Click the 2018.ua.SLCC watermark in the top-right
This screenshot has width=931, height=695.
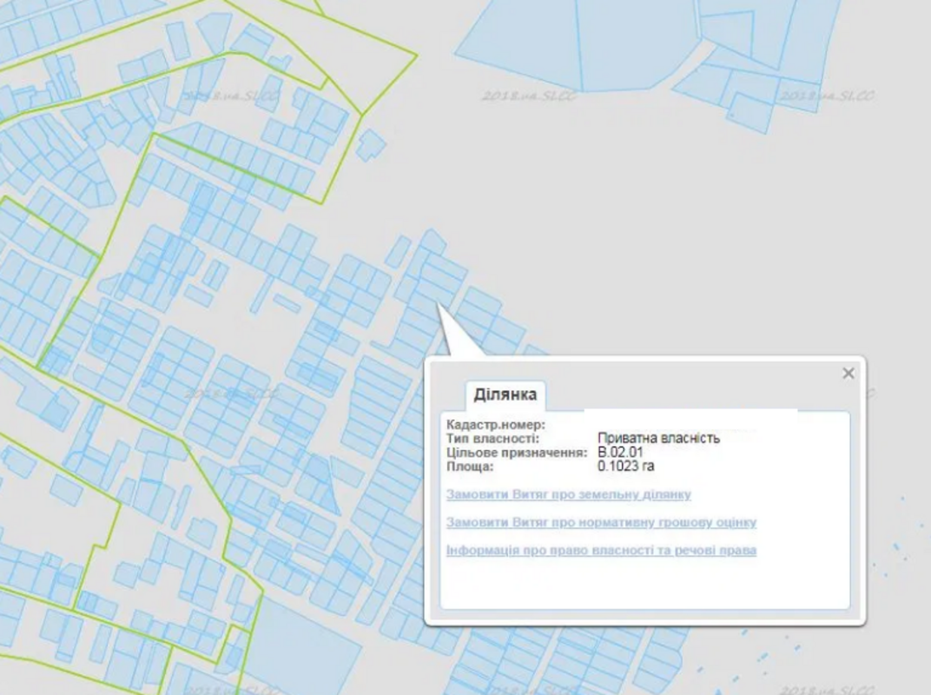(826, 95)
